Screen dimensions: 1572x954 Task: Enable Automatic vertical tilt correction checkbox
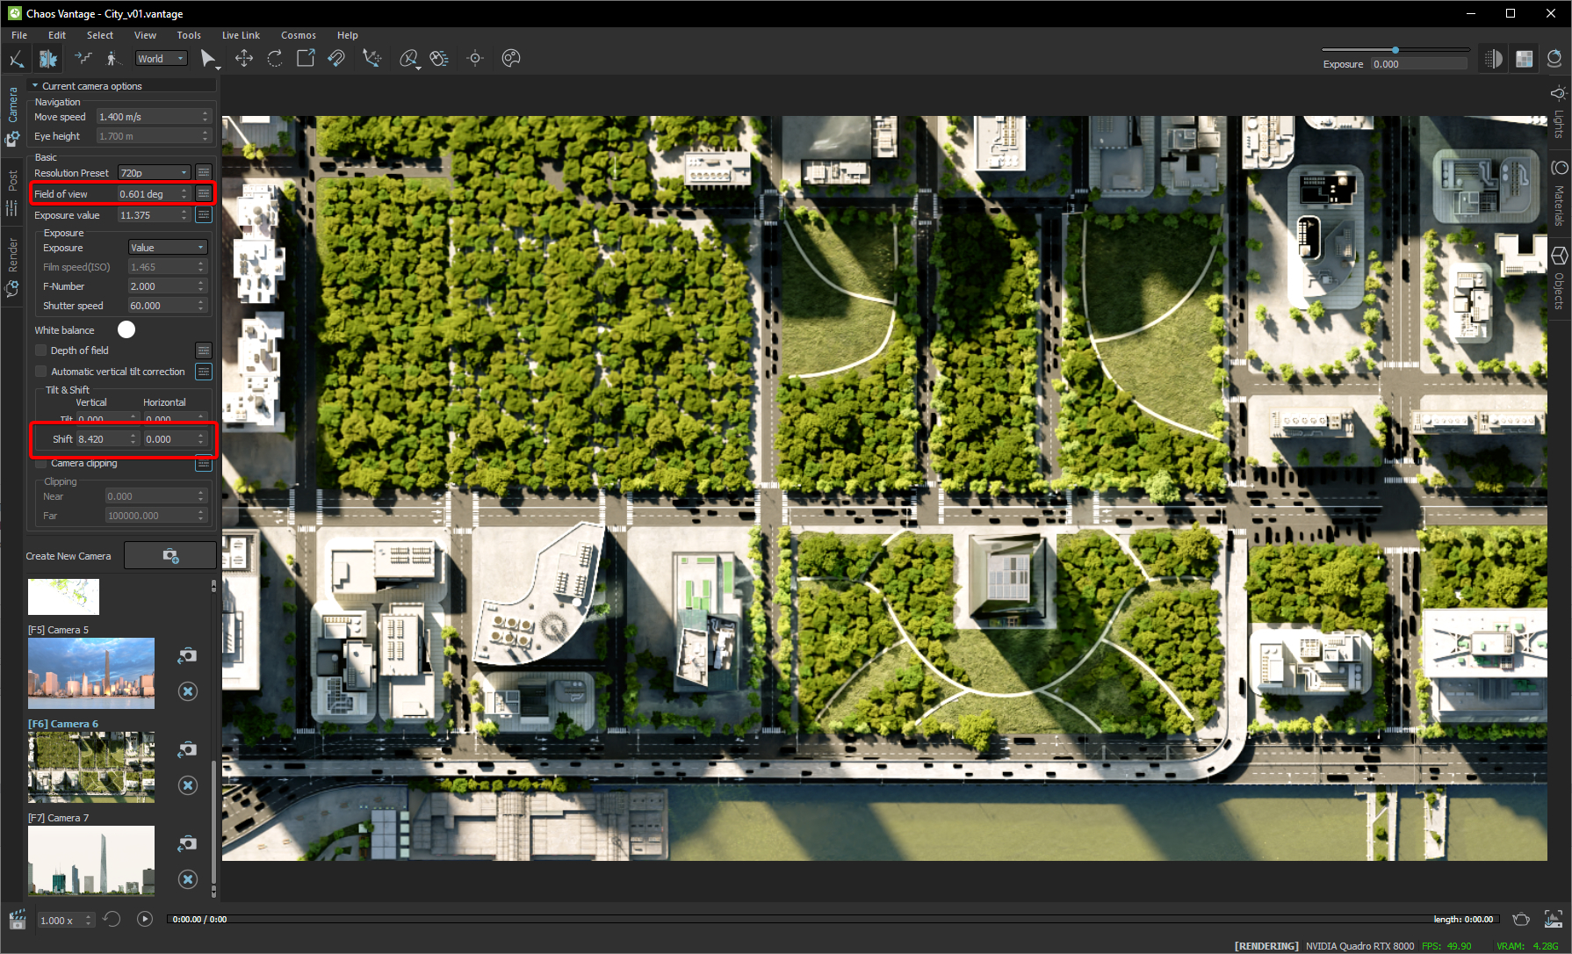point(40,372)
